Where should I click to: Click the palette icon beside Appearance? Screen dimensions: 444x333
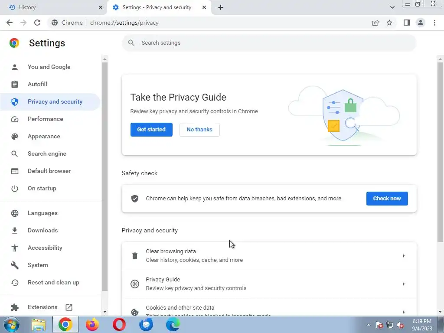click(14, 137)
